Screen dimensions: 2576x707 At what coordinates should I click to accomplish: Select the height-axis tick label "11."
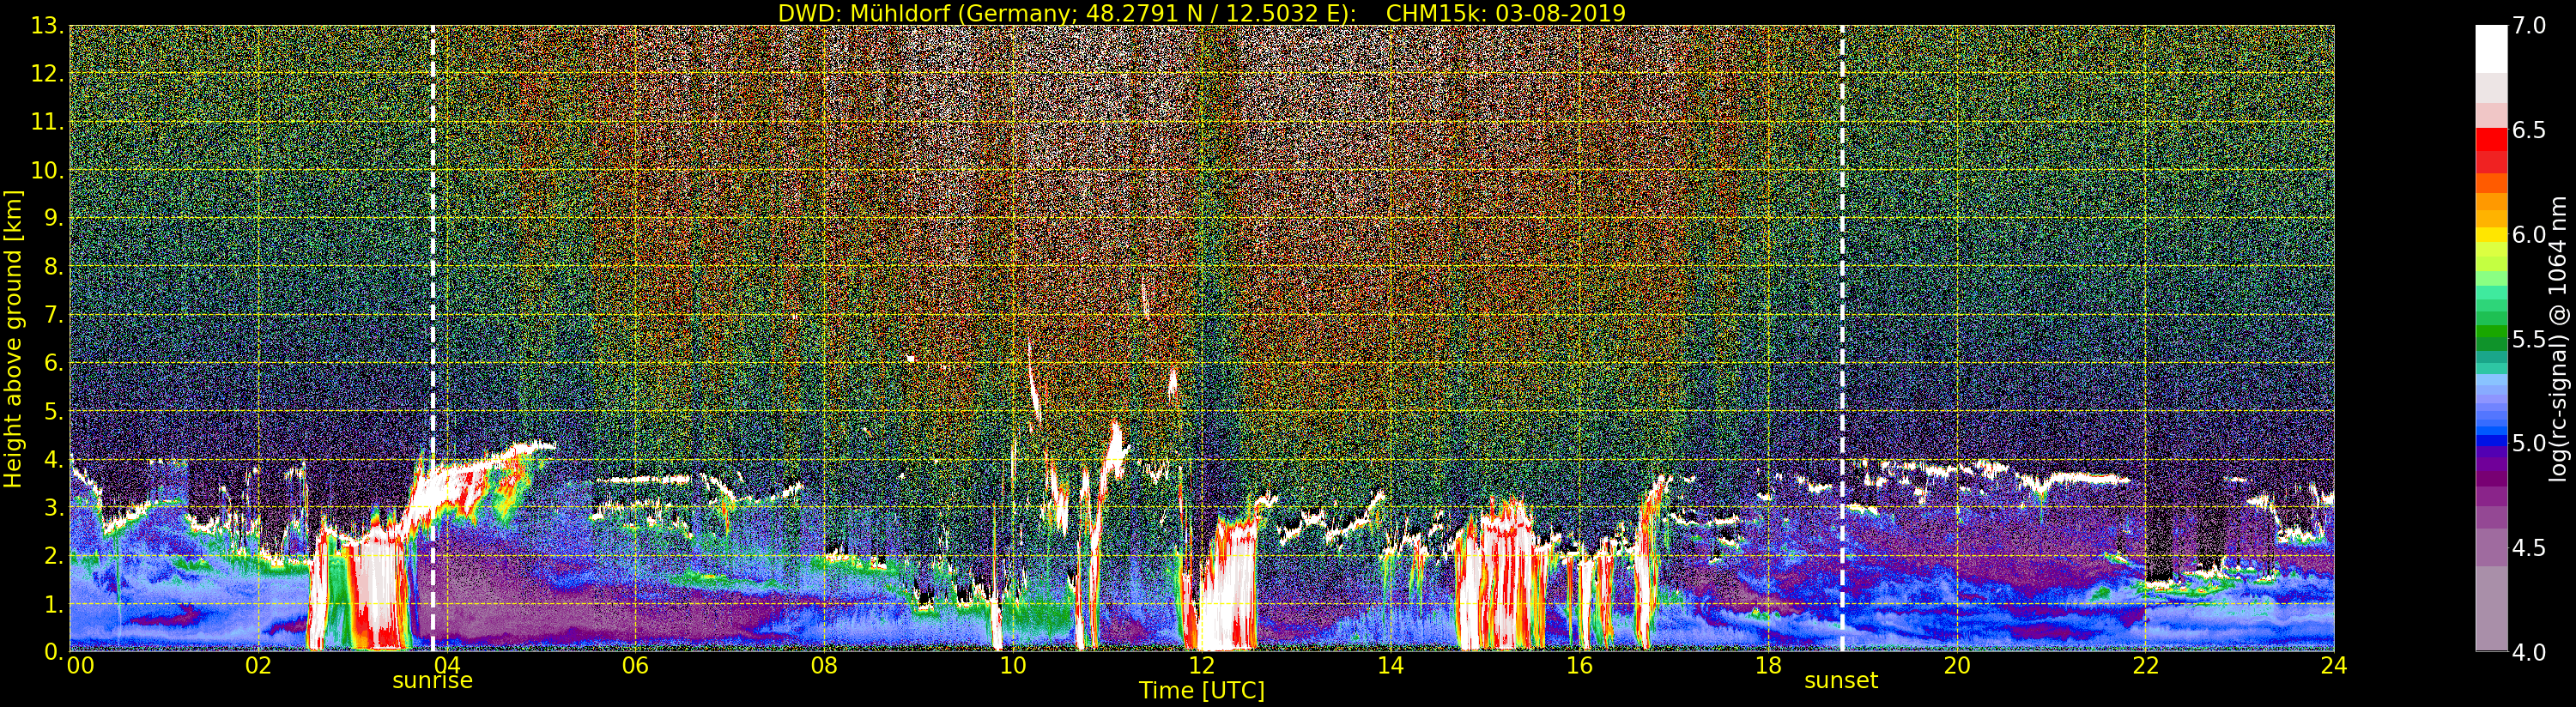[x=47, y=122]
